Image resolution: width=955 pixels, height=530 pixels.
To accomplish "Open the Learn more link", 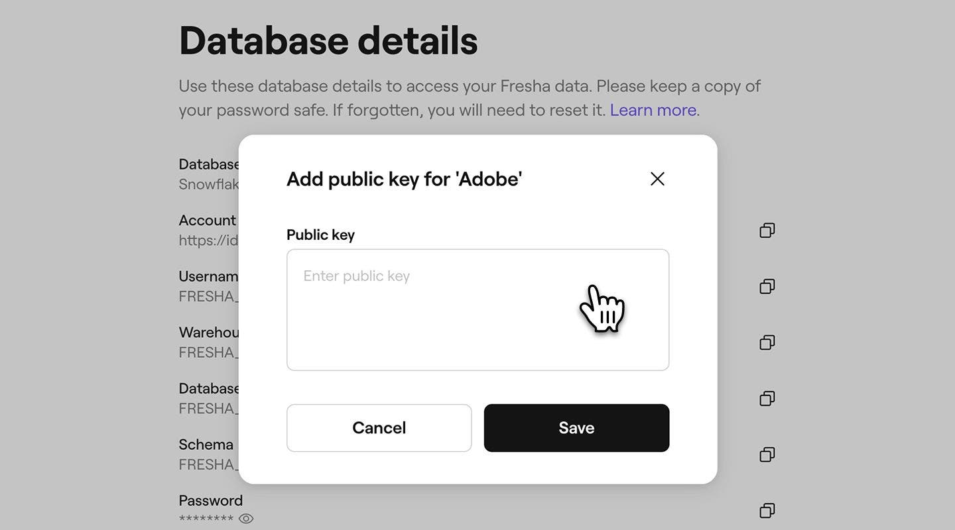I will pyautogui.click(x=653, y=110).
